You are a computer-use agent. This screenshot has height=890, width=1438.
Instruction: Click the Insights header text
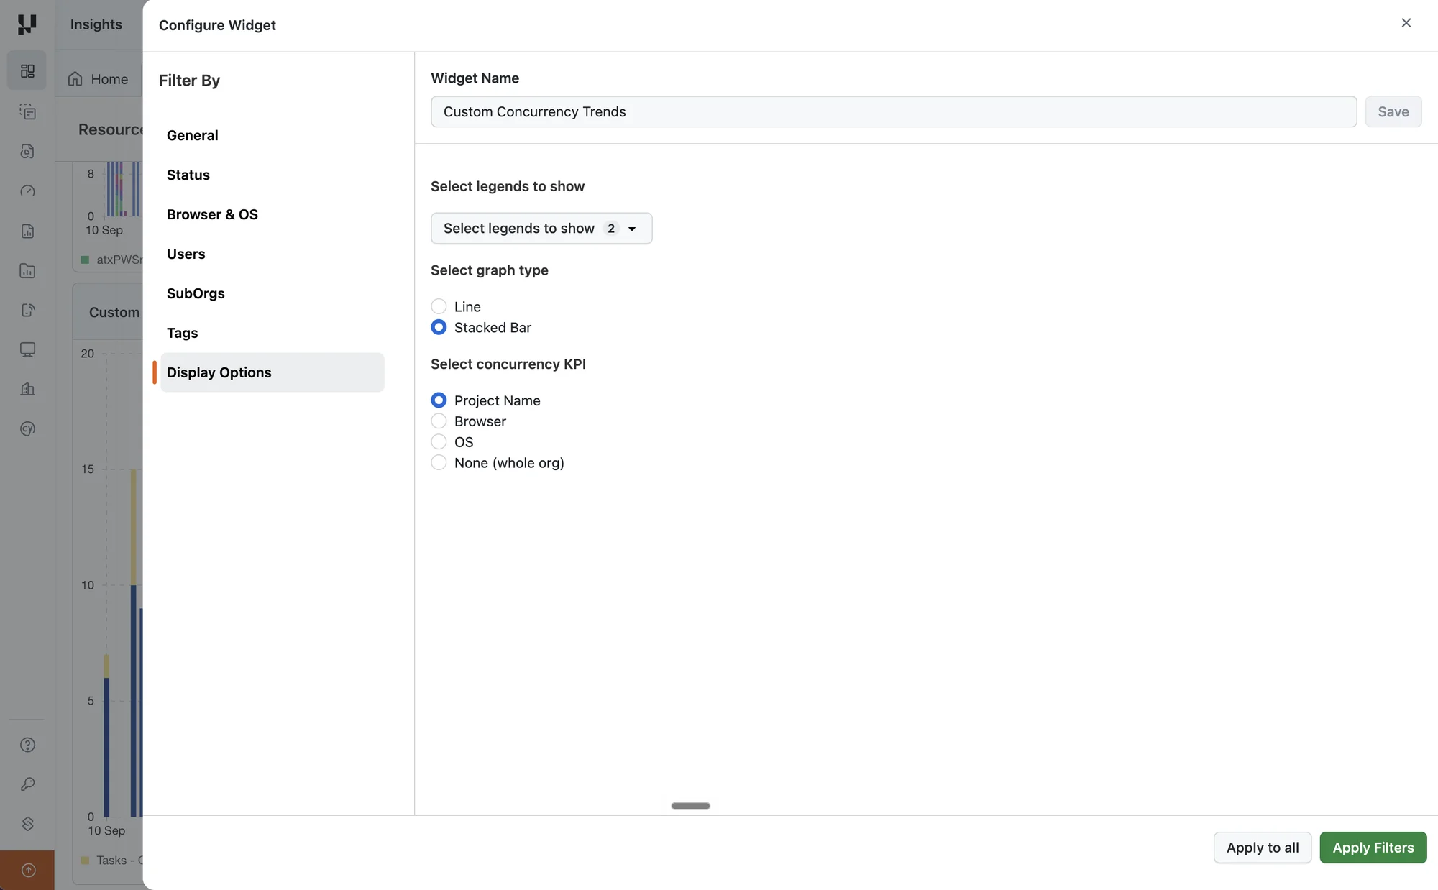(x=96, y=24)
